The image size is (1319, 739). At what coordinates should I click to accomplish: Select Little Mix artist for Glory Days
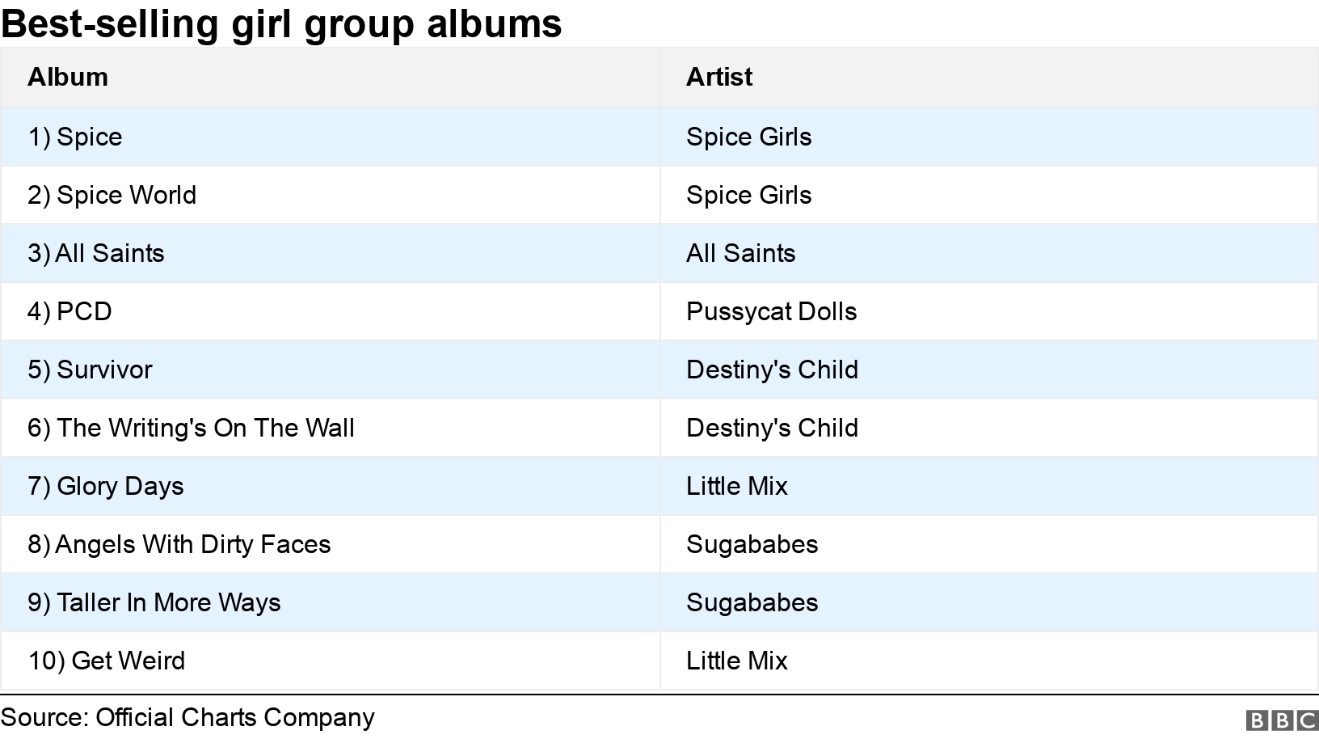(736, 486)
